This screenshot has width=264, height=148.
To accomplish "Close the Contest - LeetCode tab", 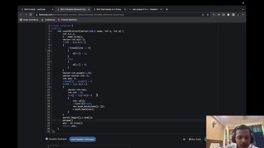I will pos(52,9).
